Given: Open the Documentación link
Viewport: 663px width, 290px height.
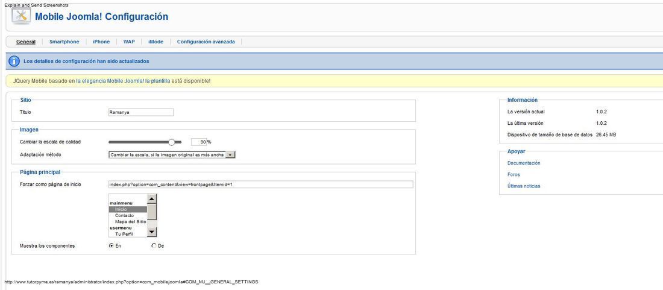Looking at the screenshot, I should point(524,163).
